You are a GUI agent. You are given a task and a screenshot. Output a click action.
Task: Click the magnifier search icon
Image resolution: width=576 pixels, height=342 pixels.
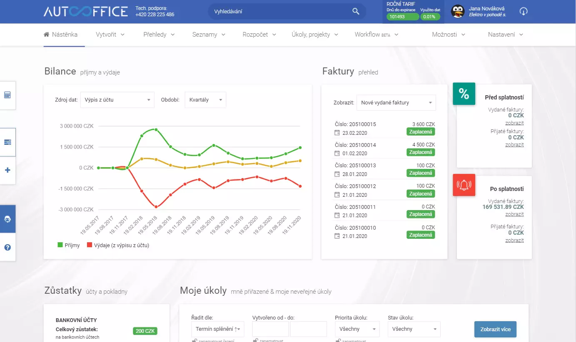click(x=356, y=11)
